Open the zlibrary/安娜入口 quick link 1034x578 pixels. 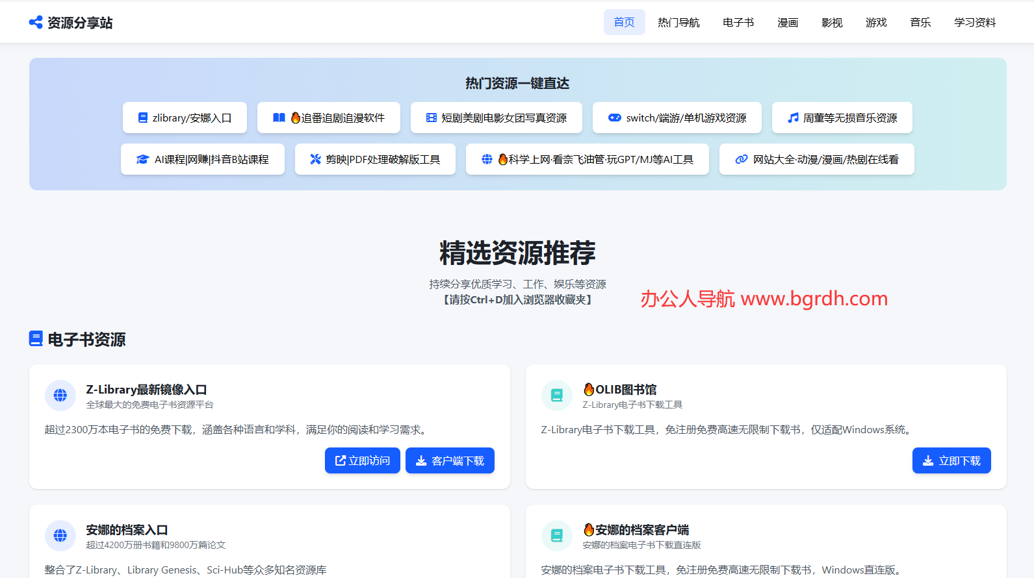[185, 118]
